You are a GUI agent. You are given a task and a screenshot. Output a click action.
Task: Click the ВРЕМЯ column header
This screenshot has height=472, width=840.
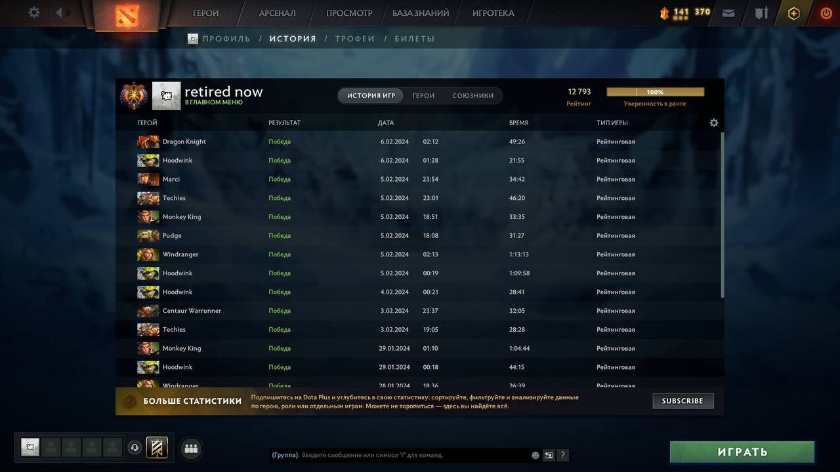(518, 123)
